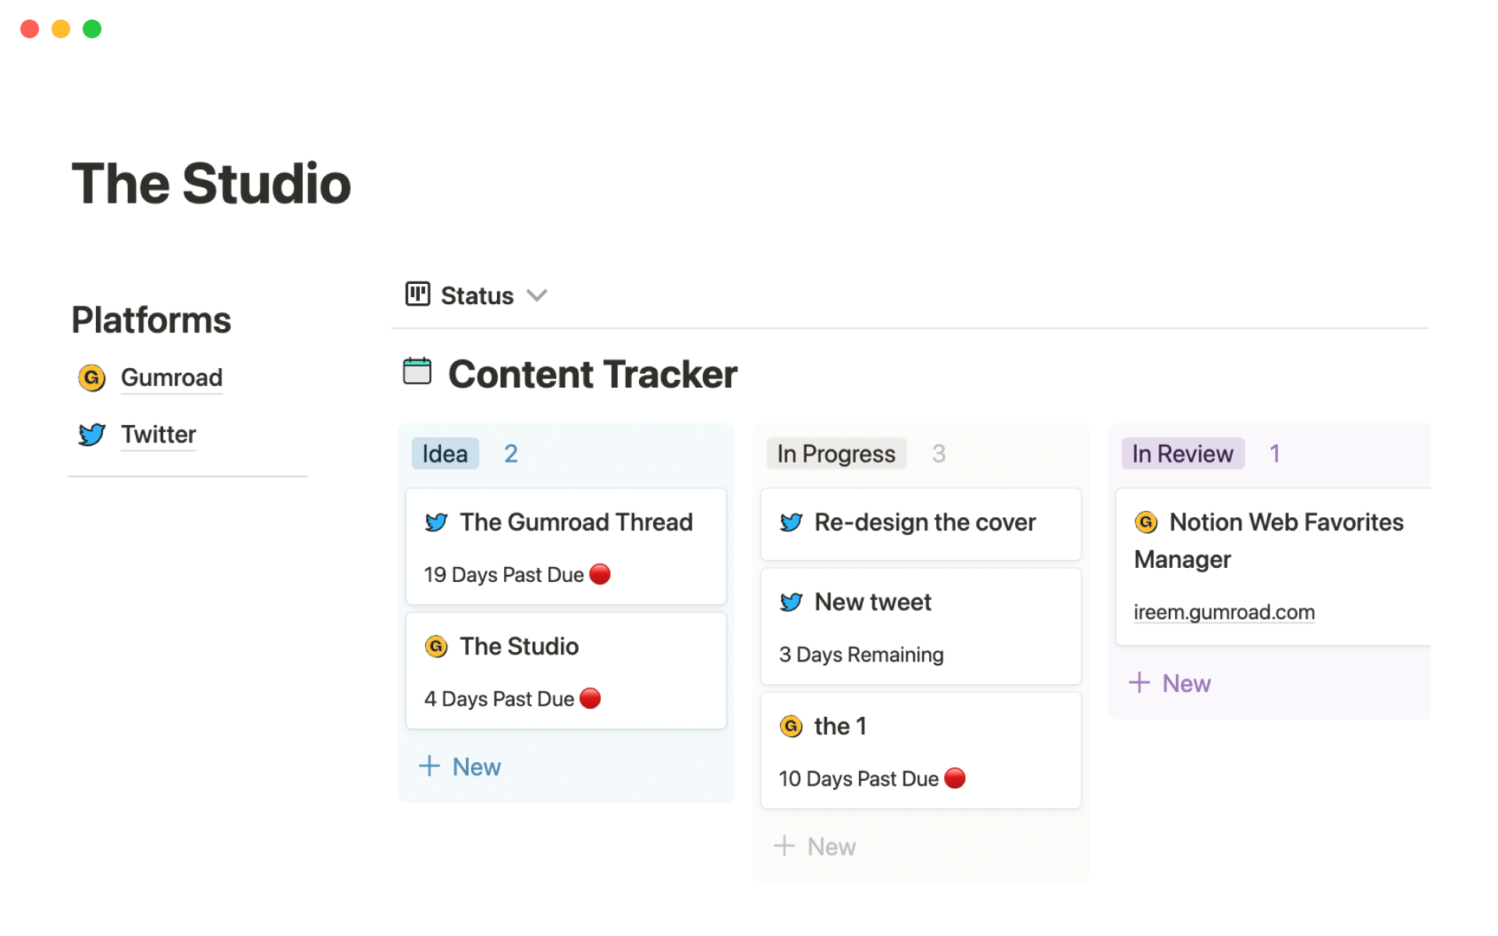Select the Idea column label
This screenshot has height=936, width=1498.
click(445, 454)
